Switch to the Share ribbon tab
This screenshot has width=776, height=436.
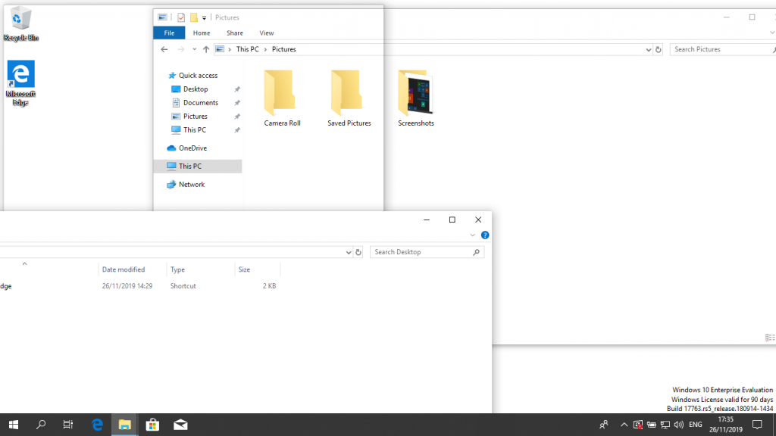pyautogui.click(x=235, y=33)
